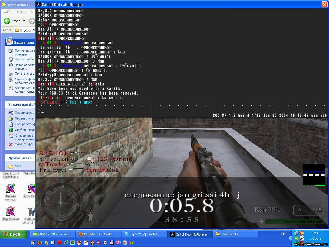329x247 pixels.
Task: Click the 'следование: jan gritsai 4b' spectating text
Action: [x=182, y=195]
